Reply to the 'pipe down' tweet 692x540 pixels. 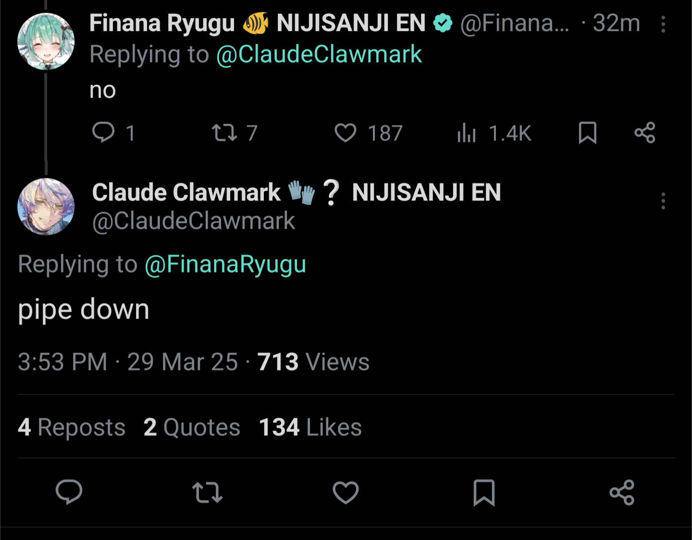coord(69,492)
